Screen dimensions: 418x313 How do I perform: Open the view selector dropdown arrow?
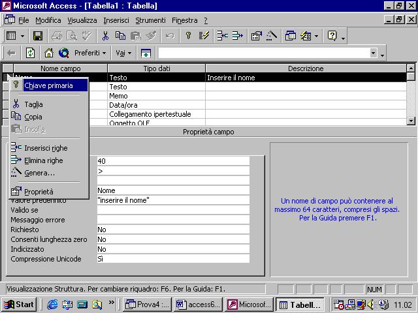coord(23,36)
